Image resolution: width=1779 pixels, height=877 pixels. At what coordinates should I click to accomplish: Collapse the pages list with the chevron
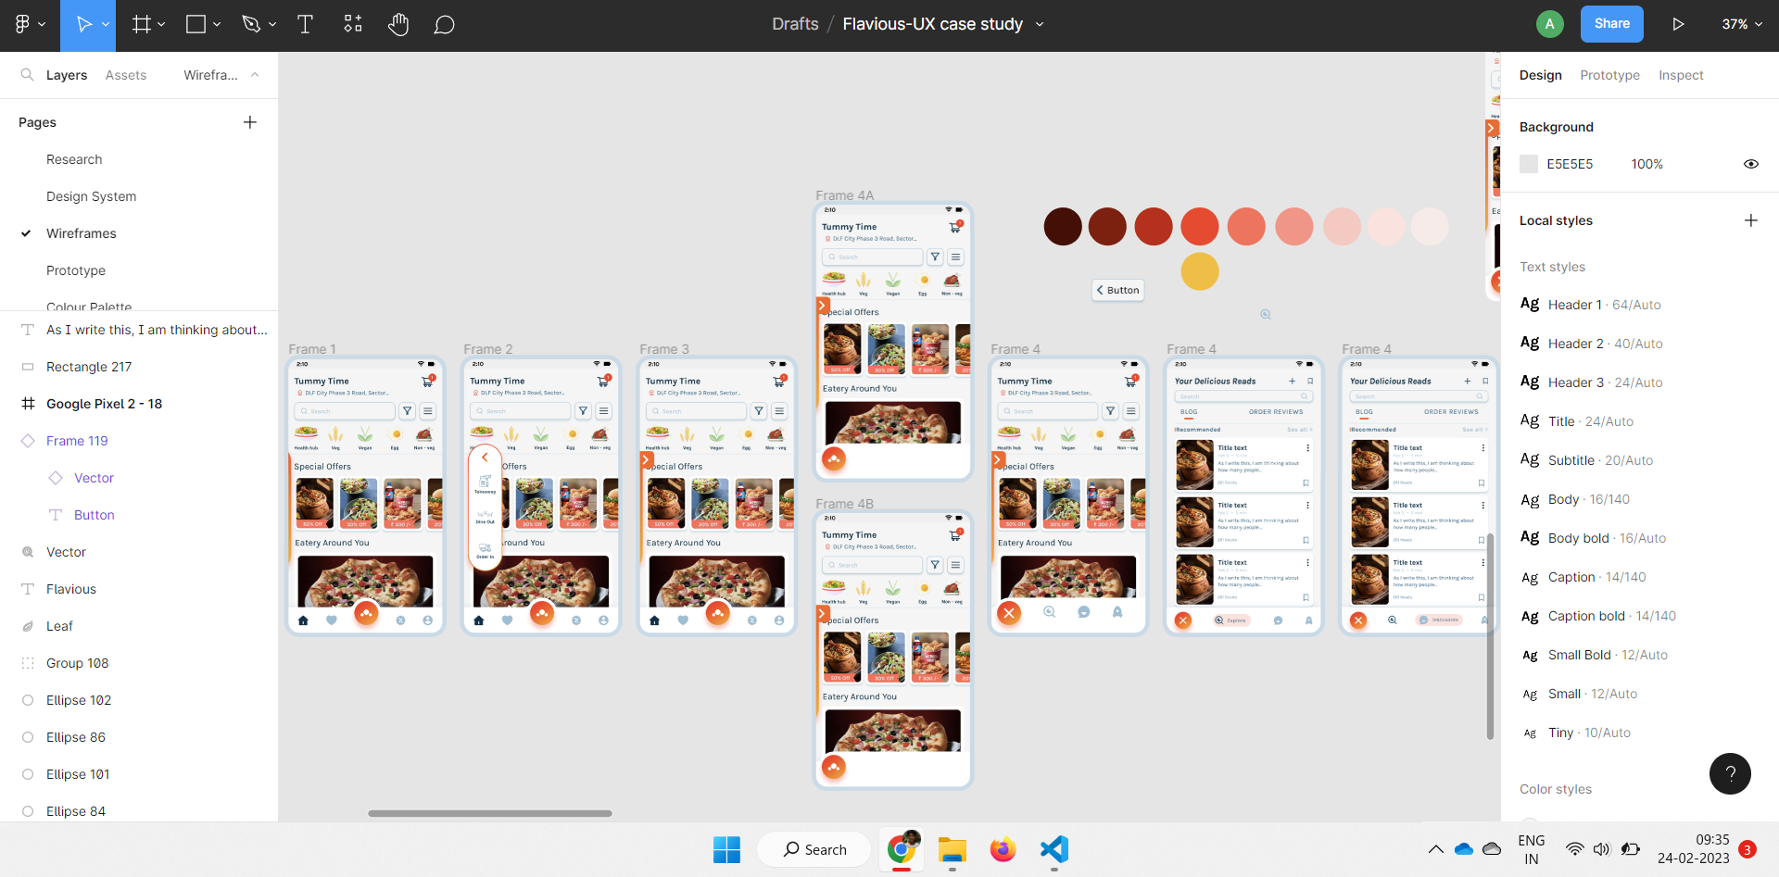[x=255, y=75]
